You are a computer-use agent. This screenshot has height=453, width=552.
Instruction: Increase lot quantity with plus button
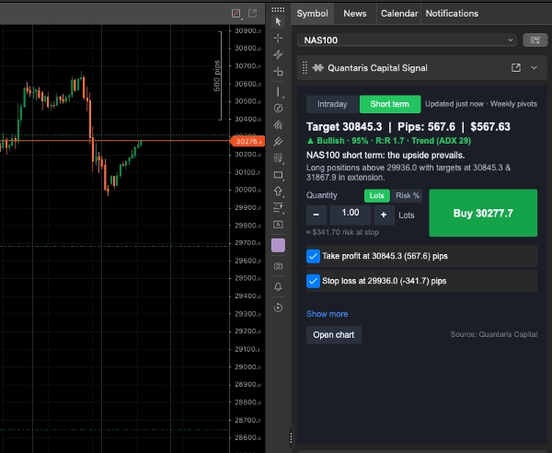[384, 215]
